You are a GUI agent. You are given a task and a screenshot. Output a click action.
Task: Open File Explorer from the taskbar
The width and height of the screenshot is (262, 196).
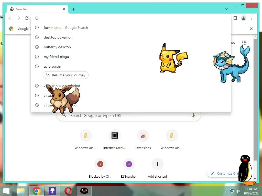[x=21, y=191]
